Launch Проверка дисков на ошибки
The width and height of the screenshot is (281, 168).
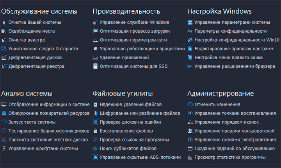[130, 122]
